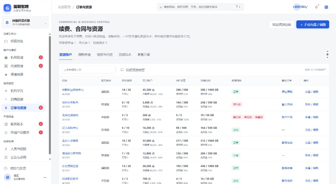Viewport: 336px width, 184px height.
Task: Click the 国朝智聘 G logo icon
Action: [7, 8]
